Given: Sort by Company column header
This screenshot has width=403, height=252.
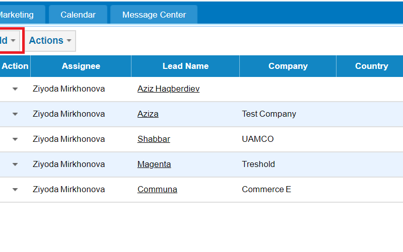Looking at the screenshot, I should pos(288,66).
